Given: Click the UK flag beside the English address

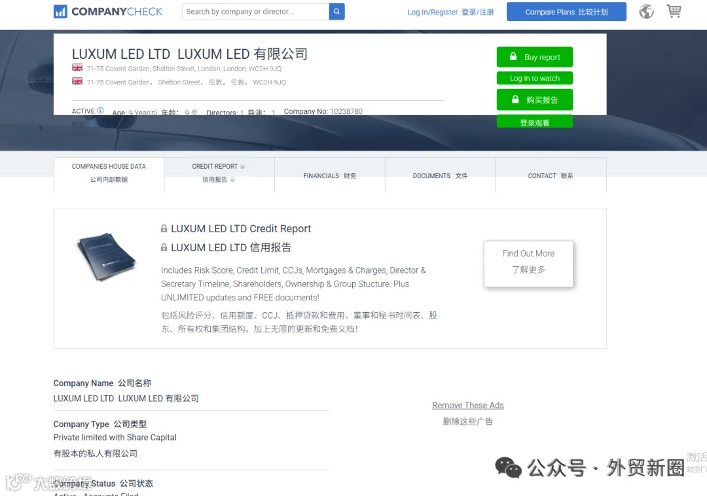Looking at the screenshot, I should [x=77, y=67].
